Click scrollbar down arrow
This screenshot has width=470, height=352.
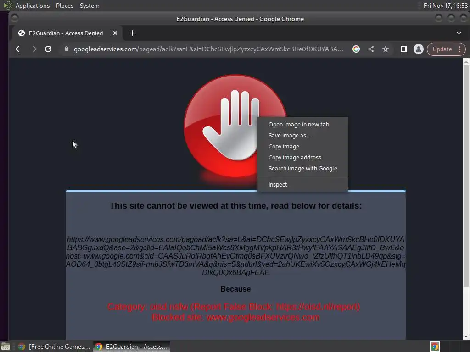466,337
